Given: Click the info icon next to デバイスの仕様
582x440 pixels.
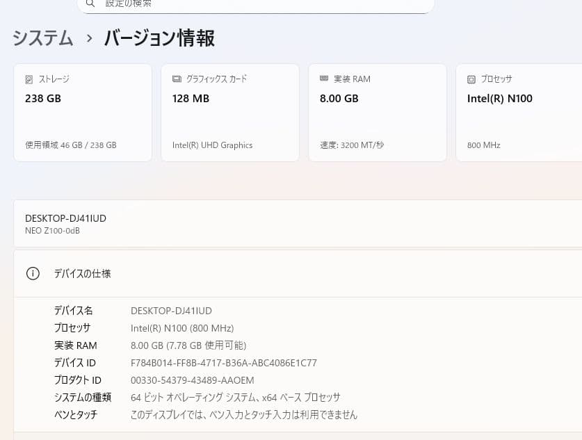Looking at the screenshot, I should pyautogui.click(x=33, y=273).
